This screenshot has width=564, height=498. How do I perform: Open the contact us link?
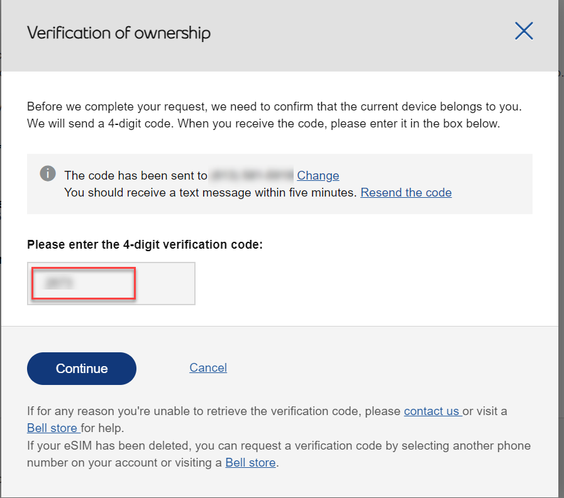pos(432,412)
